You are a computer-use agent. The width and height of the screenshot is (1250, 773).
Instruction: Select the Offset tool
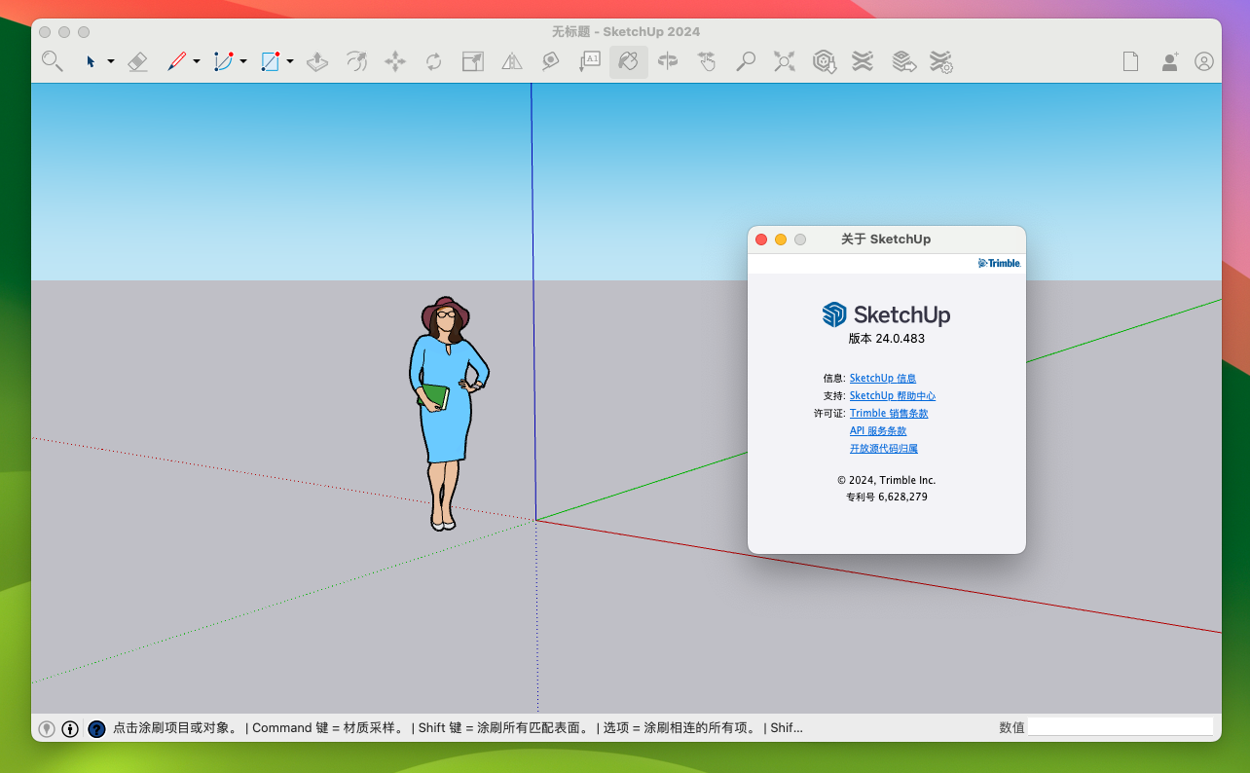tap(356, 61)
